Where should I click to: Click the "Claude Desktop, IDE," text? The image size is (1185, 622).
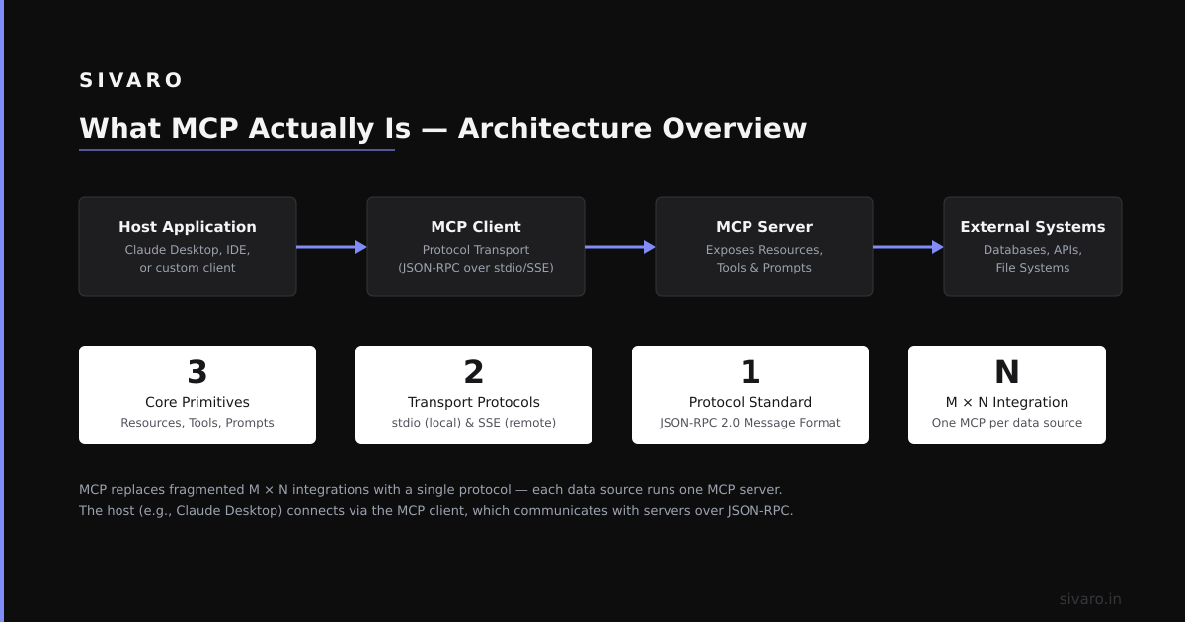coord(188,250)
